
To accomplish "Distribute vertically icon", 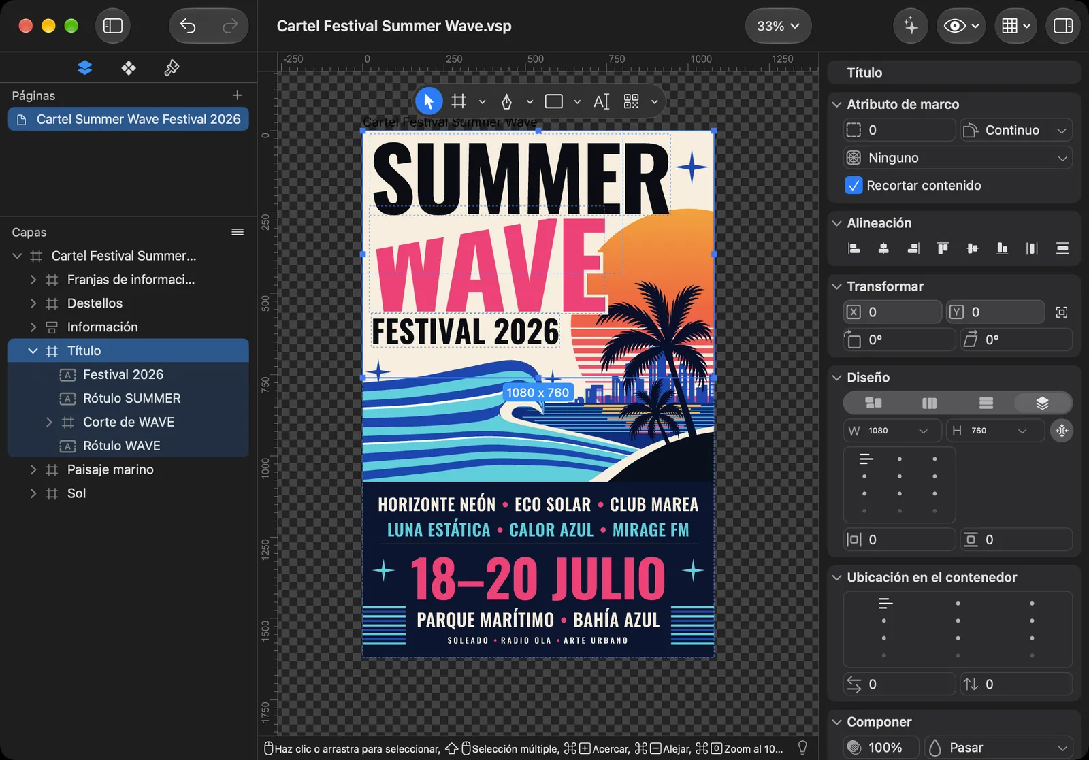I will pyautogui.click(x=1062, y=248).
